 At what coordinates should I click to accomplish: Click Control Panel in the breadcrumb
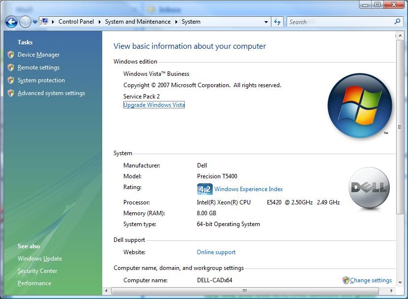tap(76, 22)
